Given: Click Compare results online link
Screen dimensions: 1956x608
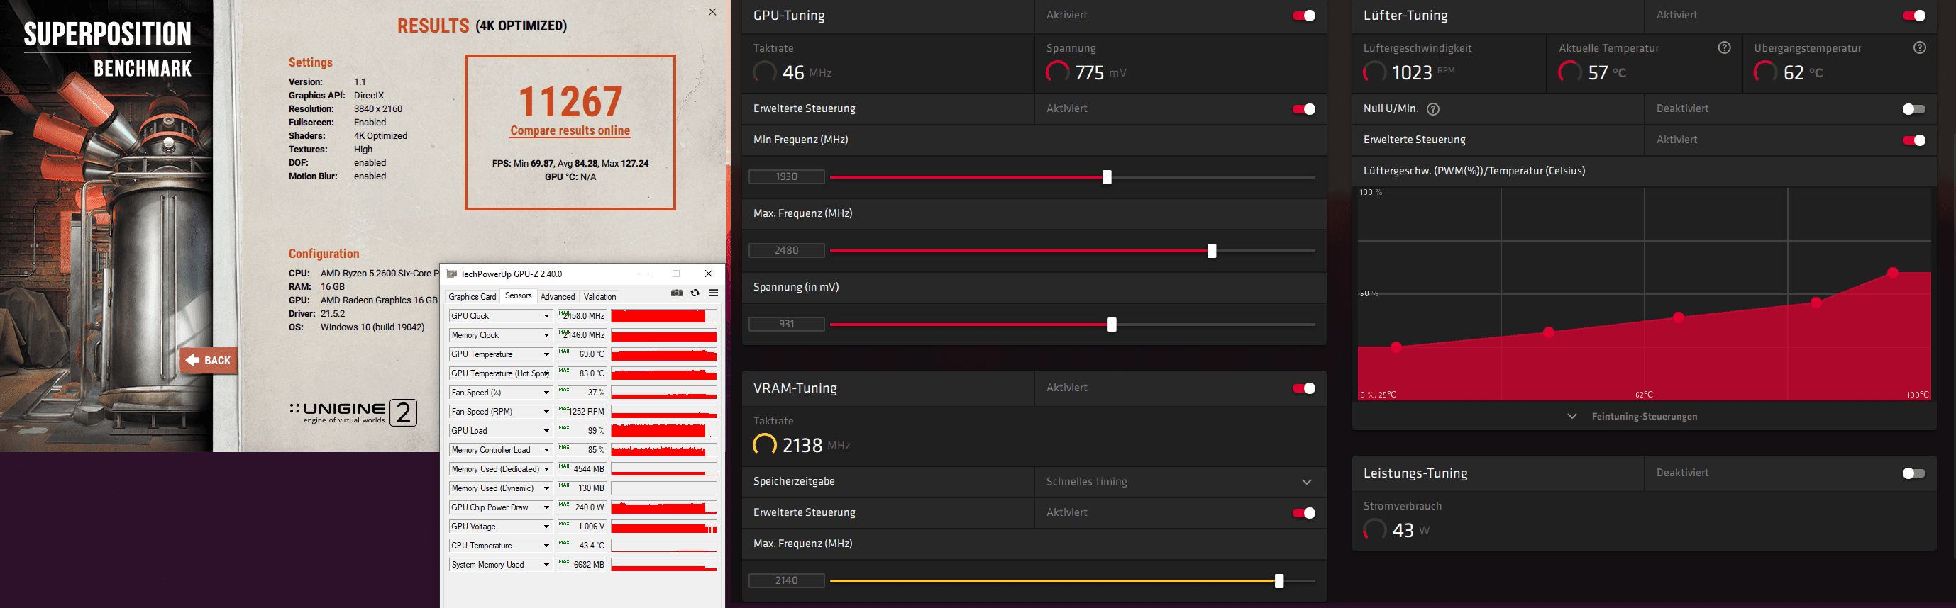Looking at the screenshot, I should click(570, 130).
